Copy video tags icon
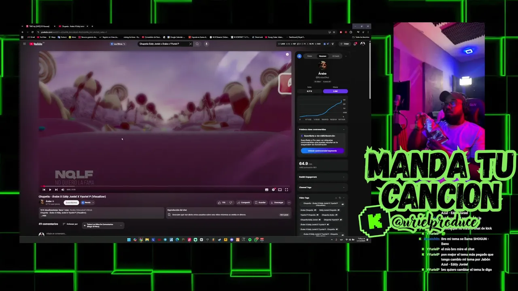 (340, 198)
